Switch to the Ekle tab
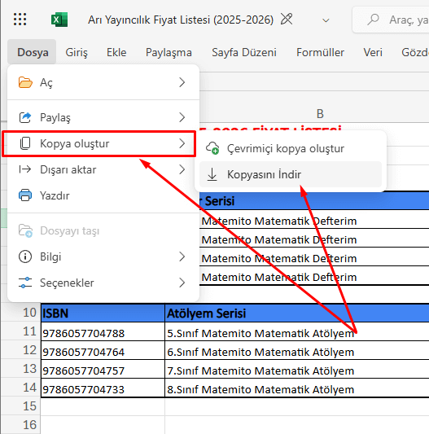The height and width of the screenshot is (434, 429). (116, 52)
